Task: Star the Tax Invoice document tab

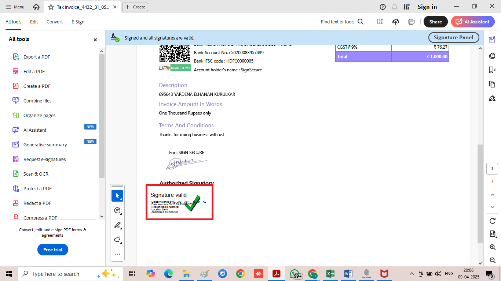Action: pyautogui.click(x=51, y=7)
